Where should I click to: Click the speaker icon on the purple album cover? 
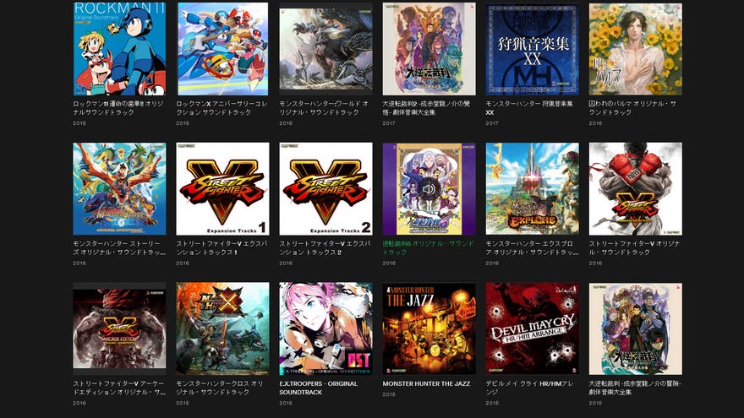coord(429,189)
